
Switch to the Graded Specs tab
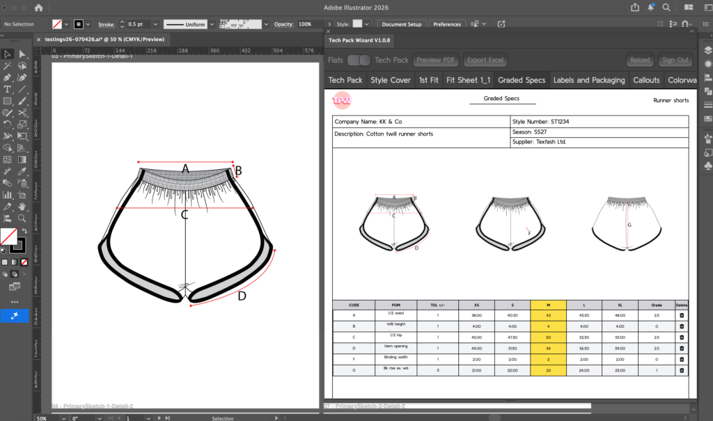[521, 79]
